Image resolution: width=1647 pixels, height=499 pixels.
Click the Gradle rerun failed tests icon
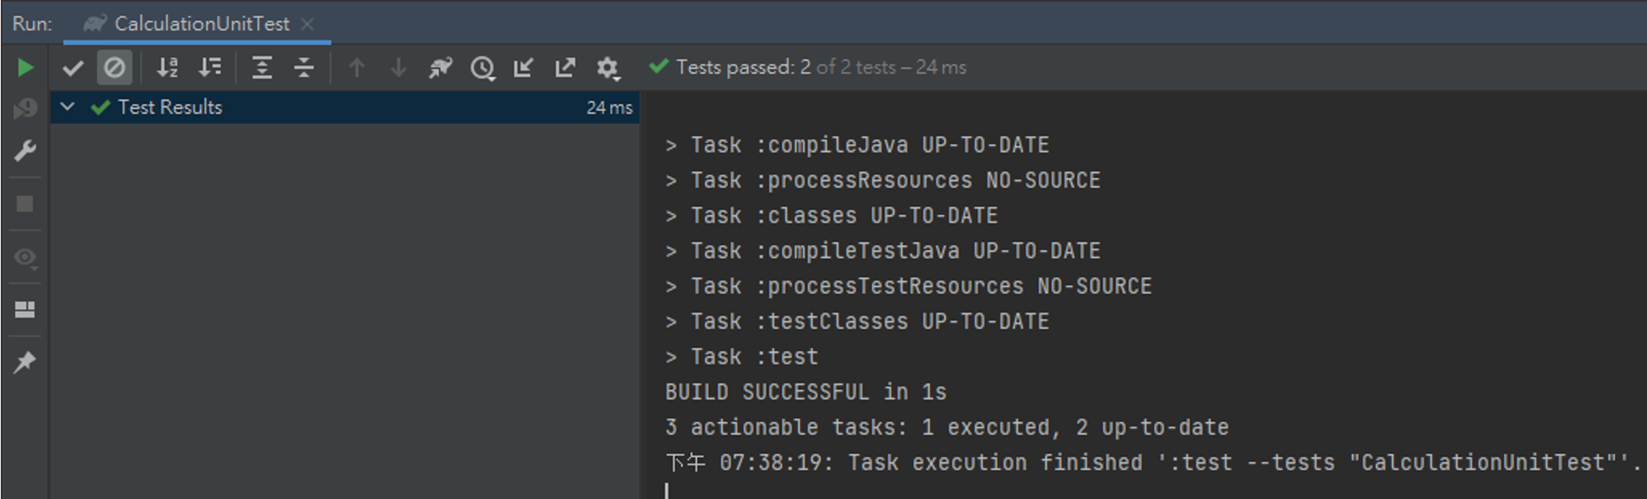point(440,67)
